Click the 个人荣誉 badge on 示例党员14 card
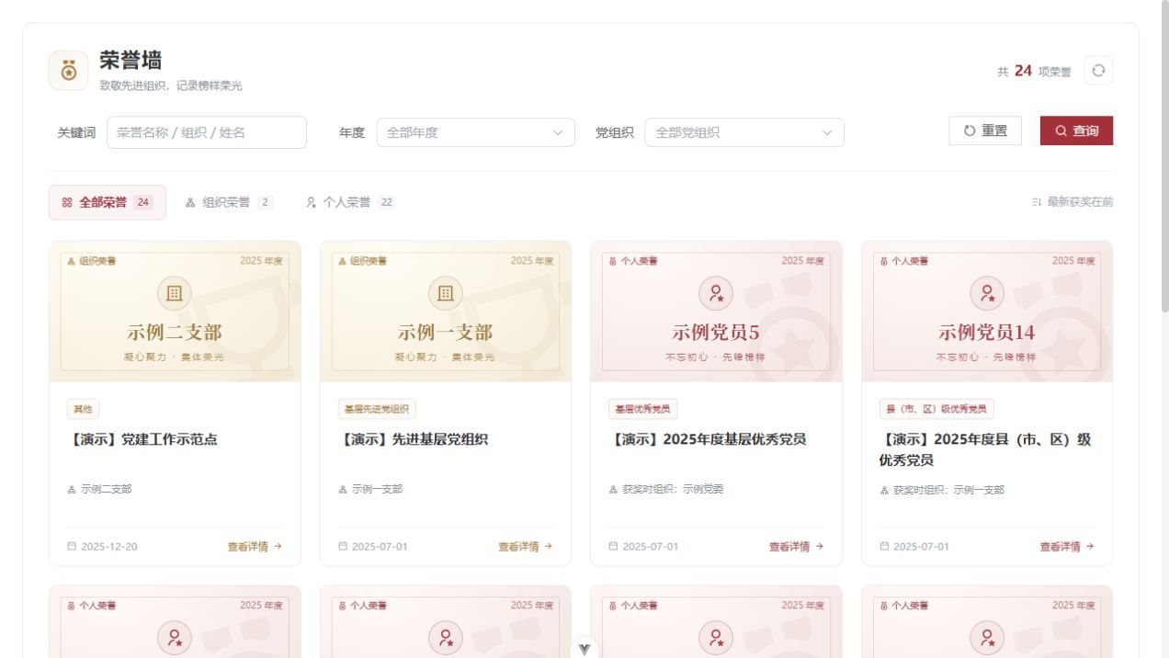The width and height of the screenshot is (1169, 658). click(904, 261)
